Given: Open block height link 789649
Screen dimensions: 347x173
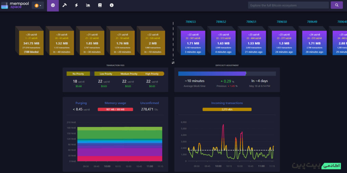Looking at the screenshot, I should tap(312, 22).
